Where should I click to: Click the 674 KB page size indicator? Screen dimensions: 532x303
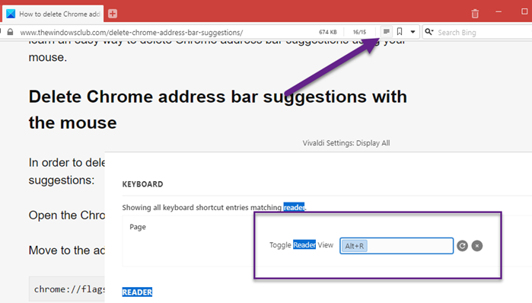point(328,32)
